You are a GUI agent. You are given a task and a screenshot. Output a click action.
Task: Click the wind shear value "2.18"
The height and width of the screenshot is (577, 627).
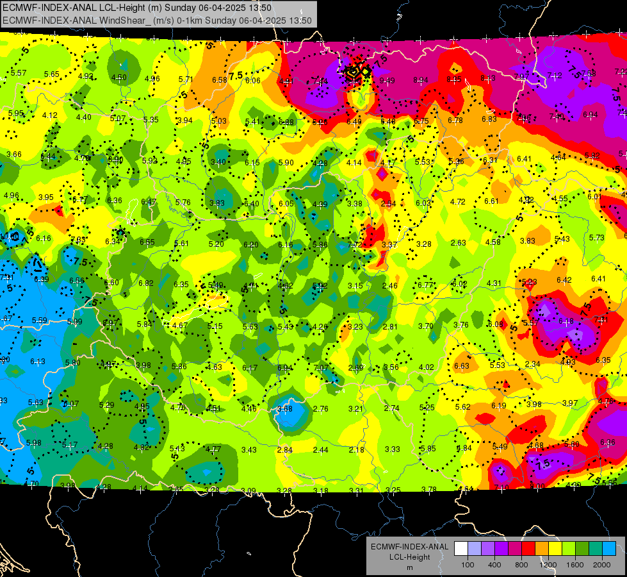coord(356,449)
